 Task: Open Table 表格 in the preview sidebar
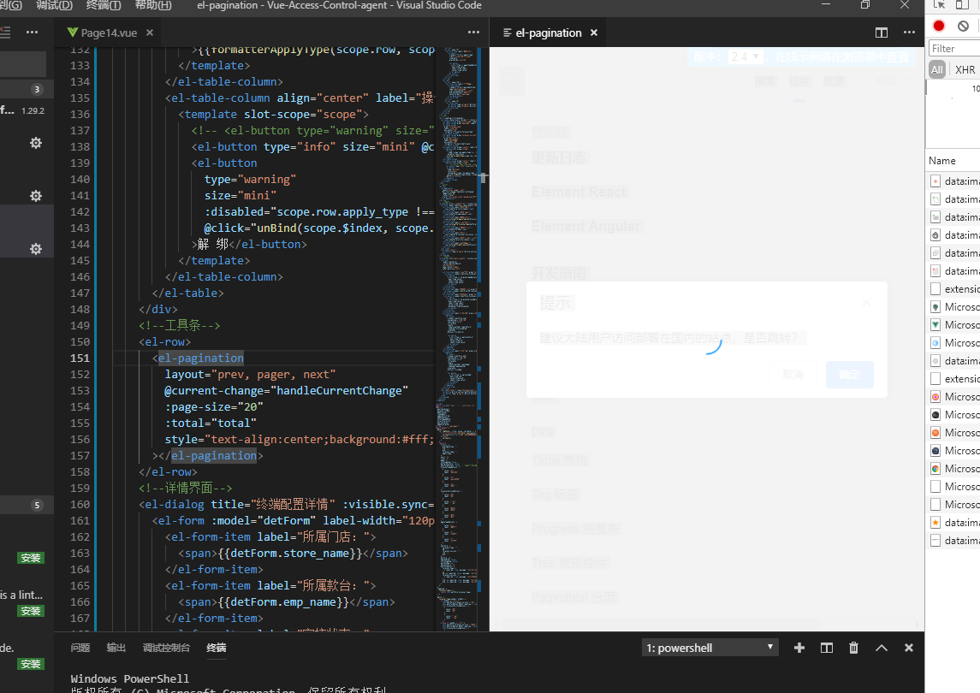pyautogui.click(x=560, y=460)
